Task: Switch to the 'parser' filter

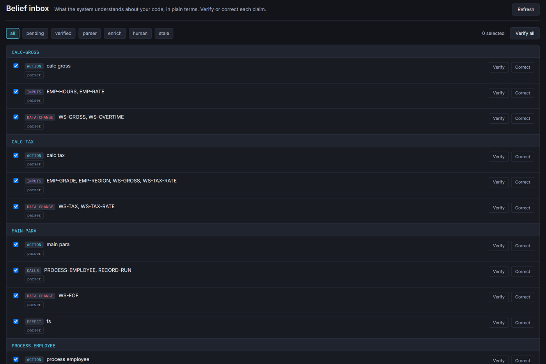Action: coord(90,34)
